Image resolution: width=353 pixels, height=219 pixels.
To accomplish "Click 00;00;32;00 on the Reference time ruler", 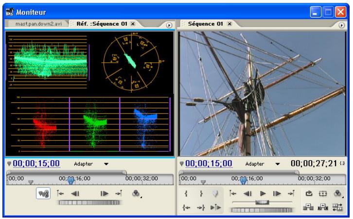I will click(141, 178).
